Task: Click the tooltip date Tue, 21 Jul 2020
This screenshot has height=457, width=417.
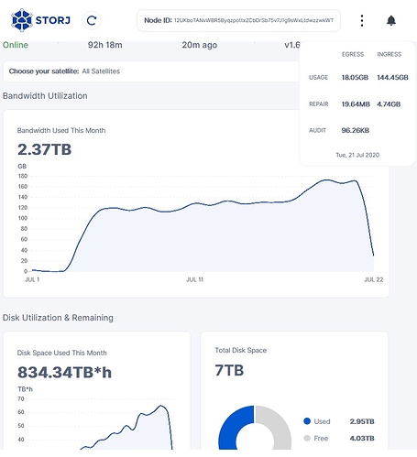Action: click(x=357, y=155)
